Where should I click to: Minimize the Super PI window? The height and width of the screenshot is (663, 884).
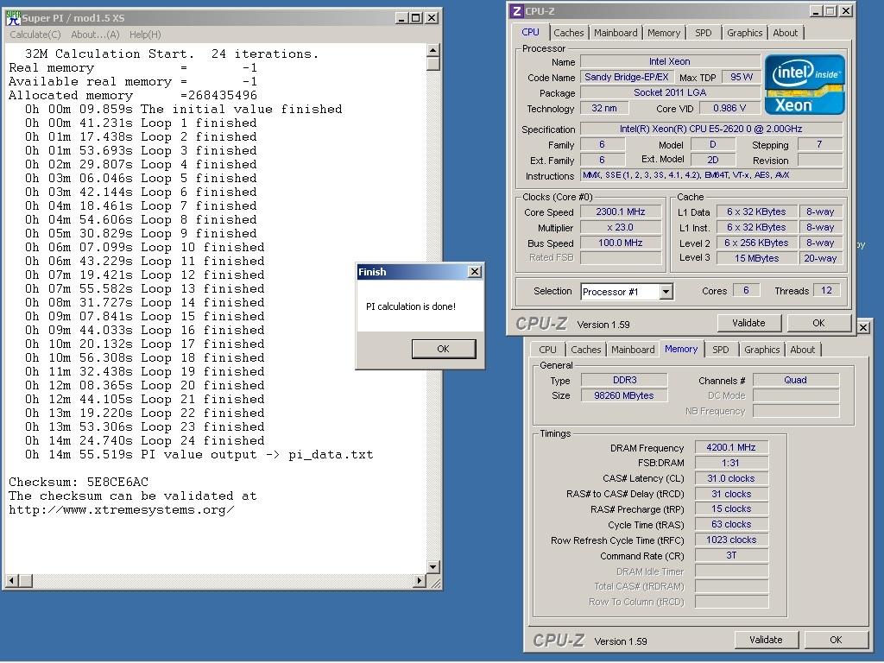[x=401, y=18]
